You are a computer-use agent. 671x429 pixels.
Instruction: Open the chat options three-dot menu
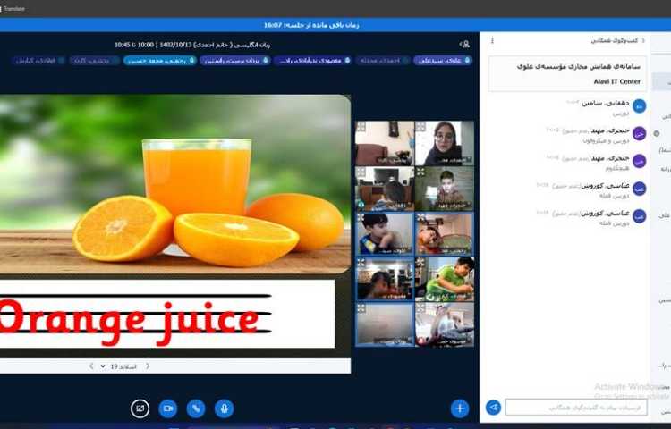(492, 40)
